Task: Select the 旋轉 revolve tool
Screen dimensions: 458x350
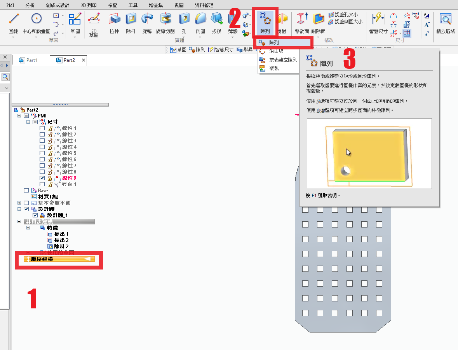Action: click(x=147, y=23)
